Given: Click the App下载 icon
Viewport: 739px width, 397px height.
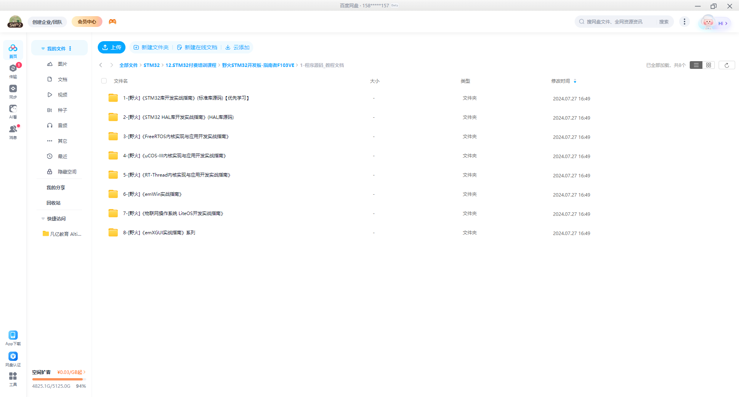Looking at the screenshot, I should 13,338.
